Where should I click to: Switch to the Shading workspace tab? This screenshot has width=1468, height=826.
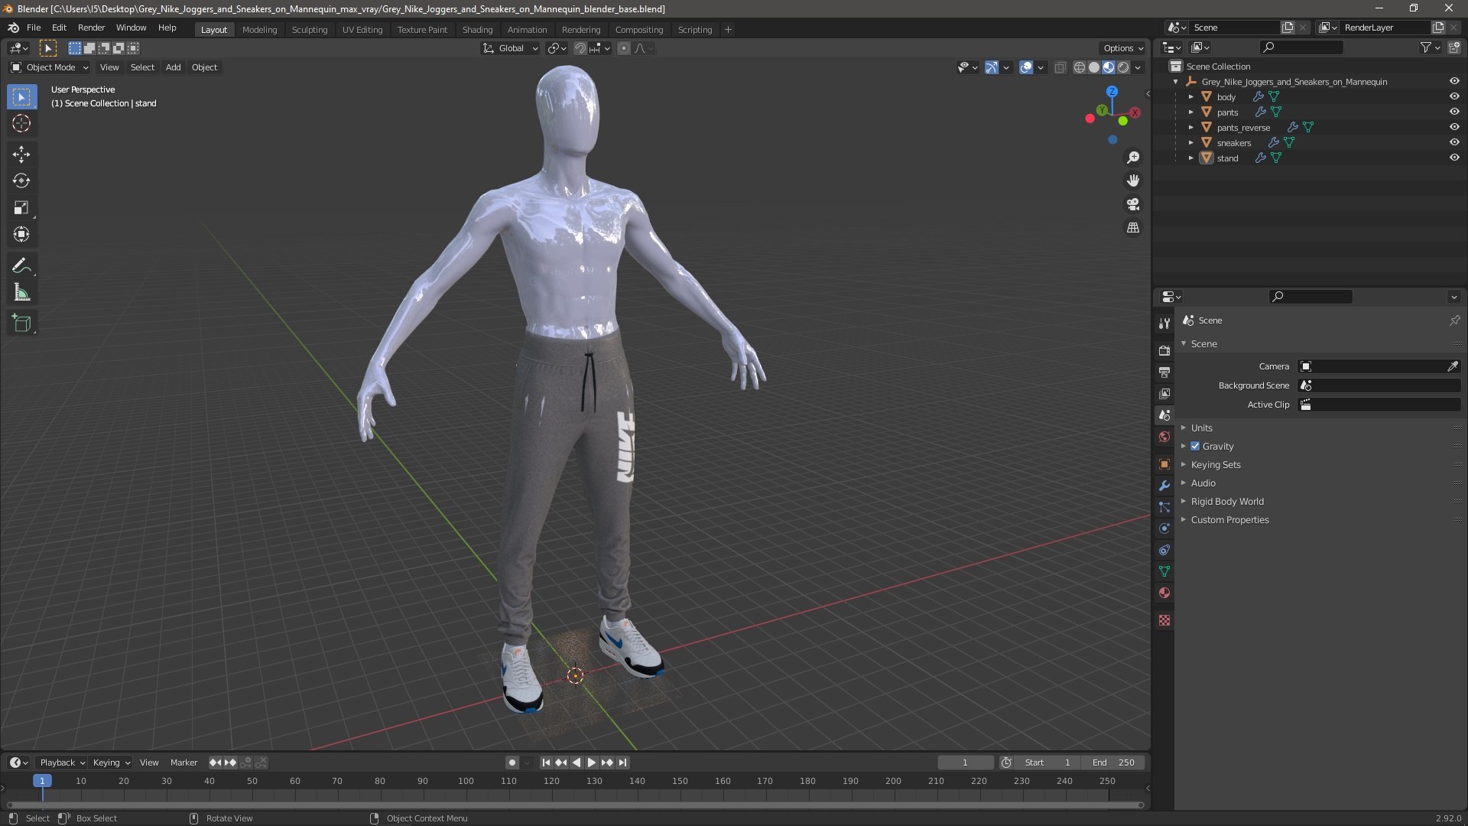click(x=477, y=30)
